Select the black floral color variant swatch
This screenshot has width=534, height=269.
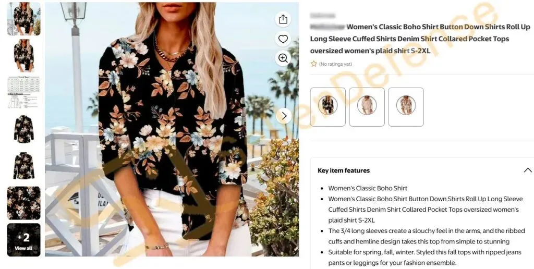pos(327,107)
